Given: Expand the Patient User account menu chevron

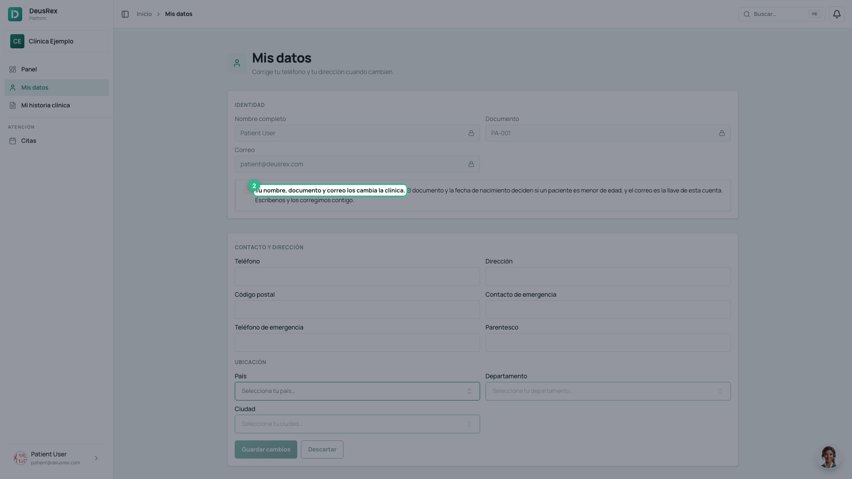Looking at the screenshot, I should pyautogui.click(x=96, y=458).
